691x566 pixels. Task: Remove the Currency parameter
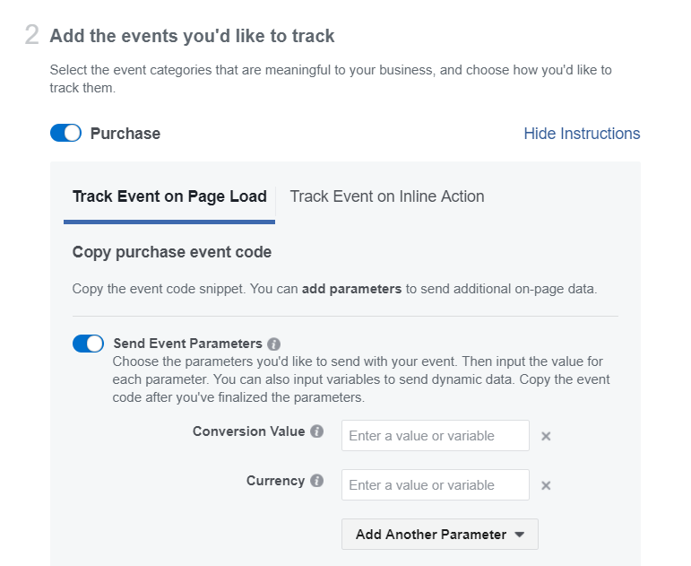(x=546, y=485)
